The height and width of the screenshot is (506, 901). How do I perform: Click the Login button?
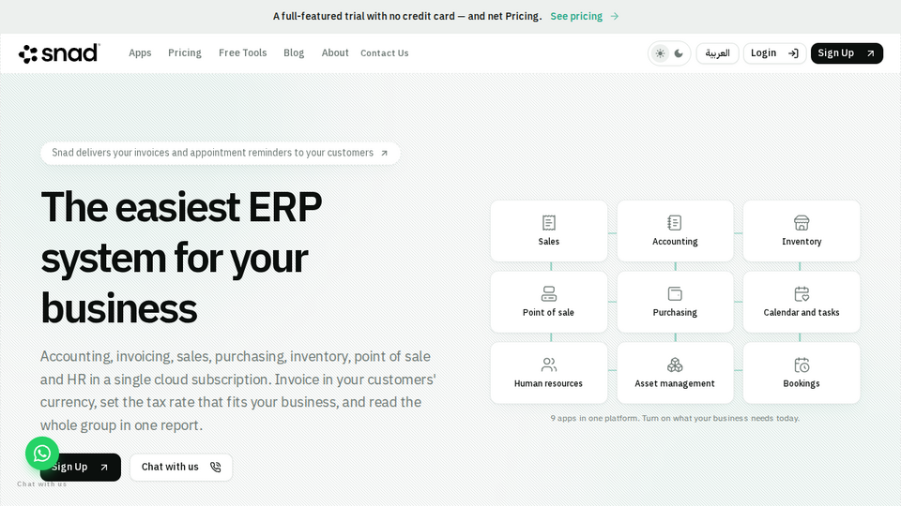tap(774, 53)
